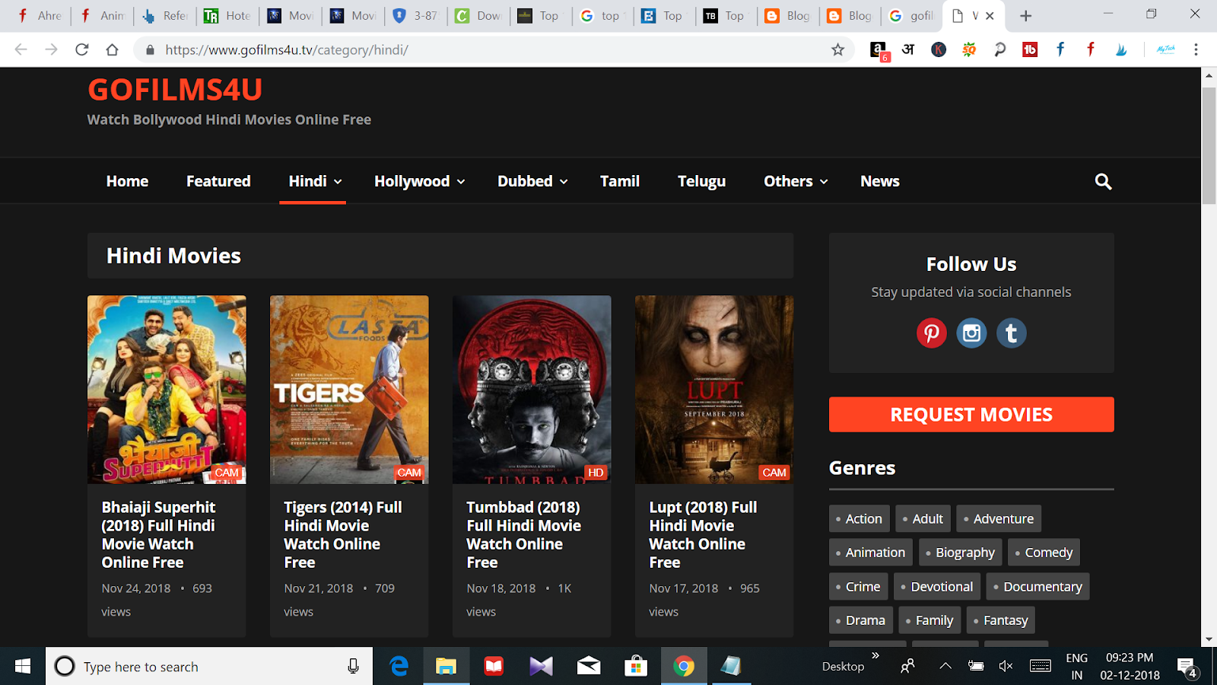Reload the current page
The height and width of the screenshot is (685, 1217).
(82, 49)
